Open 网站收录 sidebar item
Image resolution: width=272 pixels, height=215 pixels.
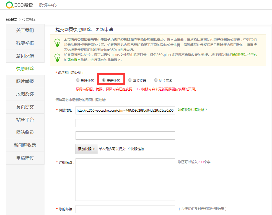tap(25, 132)
